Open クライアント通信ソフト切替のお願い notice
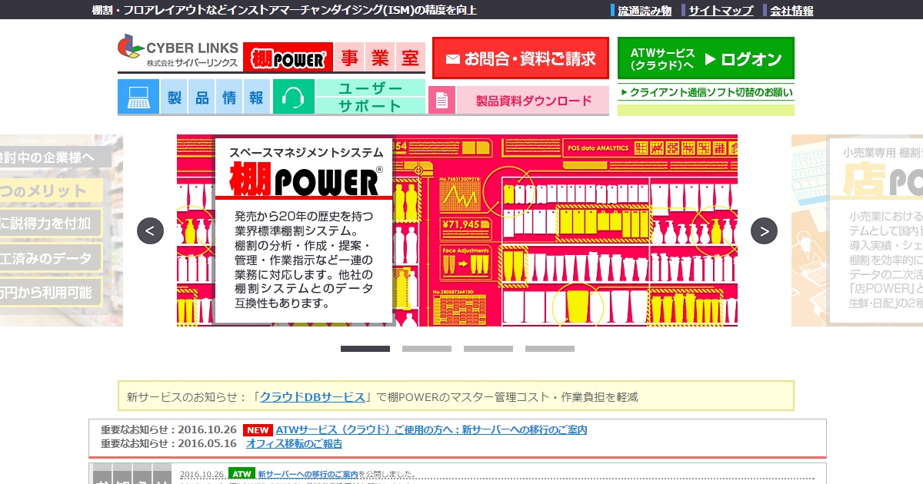Viewport: 923px width, 484px height. coord(706,92)
